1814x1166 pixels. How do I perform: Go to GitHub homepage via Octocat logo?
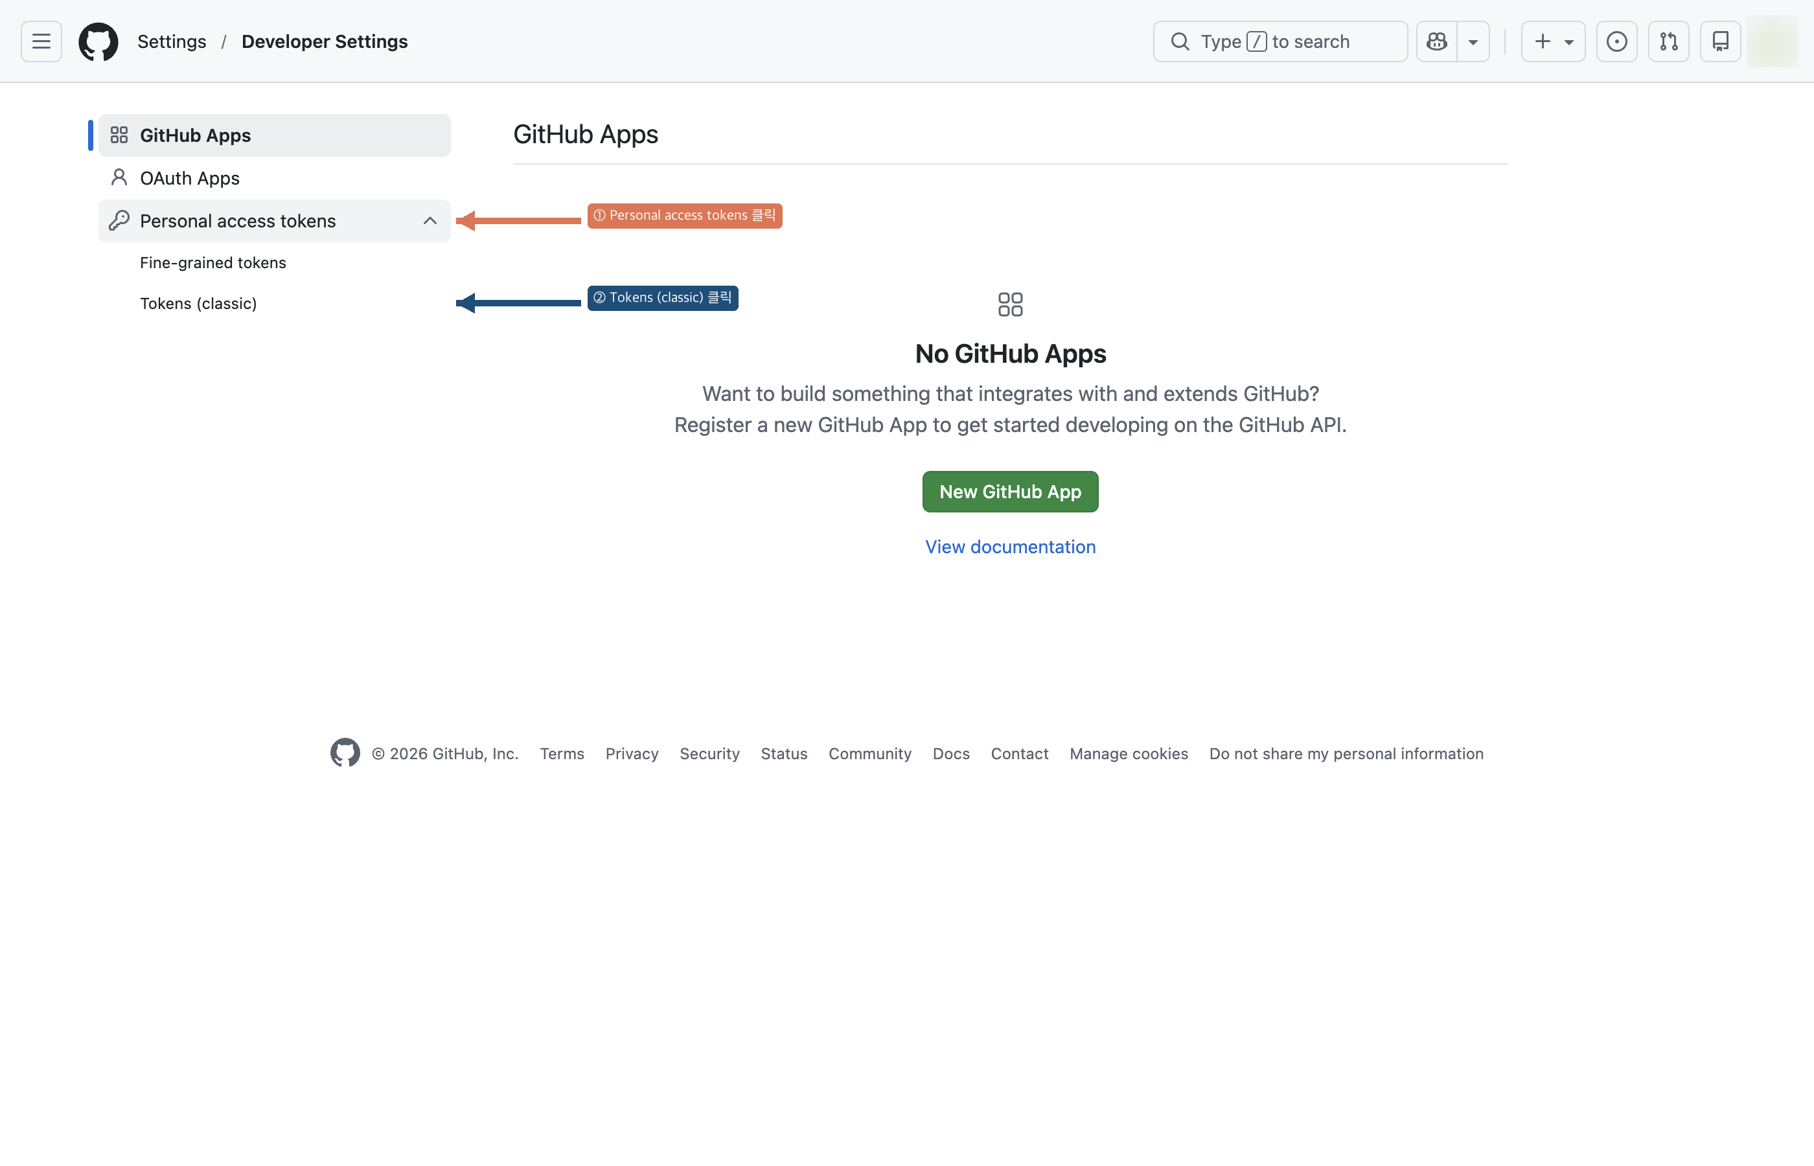click(98, 41)
